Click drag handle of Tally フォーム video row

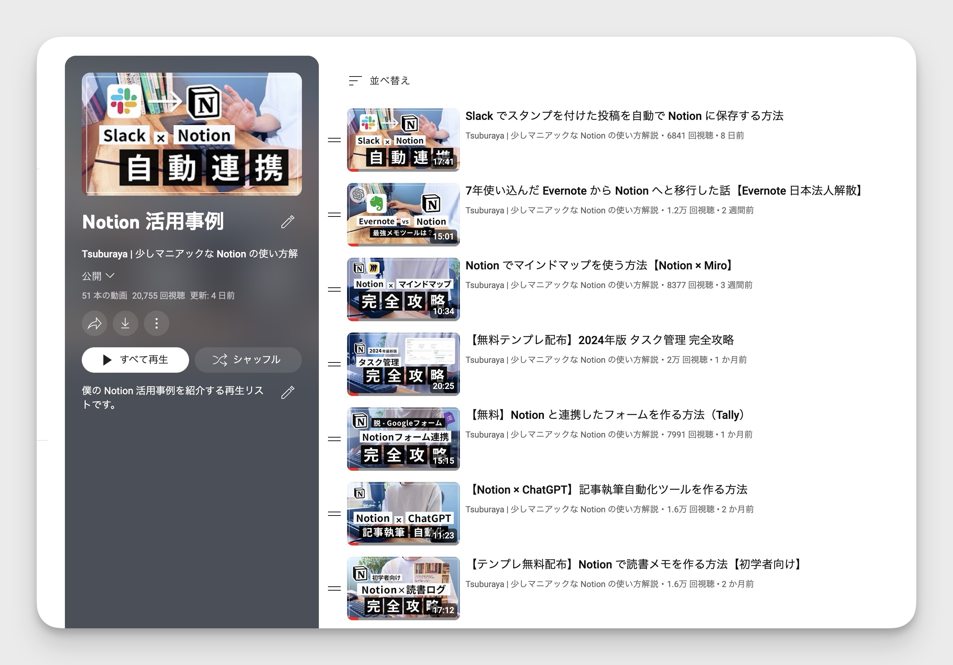(x=334, y=439)
